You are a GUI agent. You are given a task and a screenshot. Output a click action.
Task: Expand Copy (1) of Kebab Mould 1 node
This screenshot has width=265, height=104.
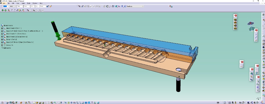2,31
